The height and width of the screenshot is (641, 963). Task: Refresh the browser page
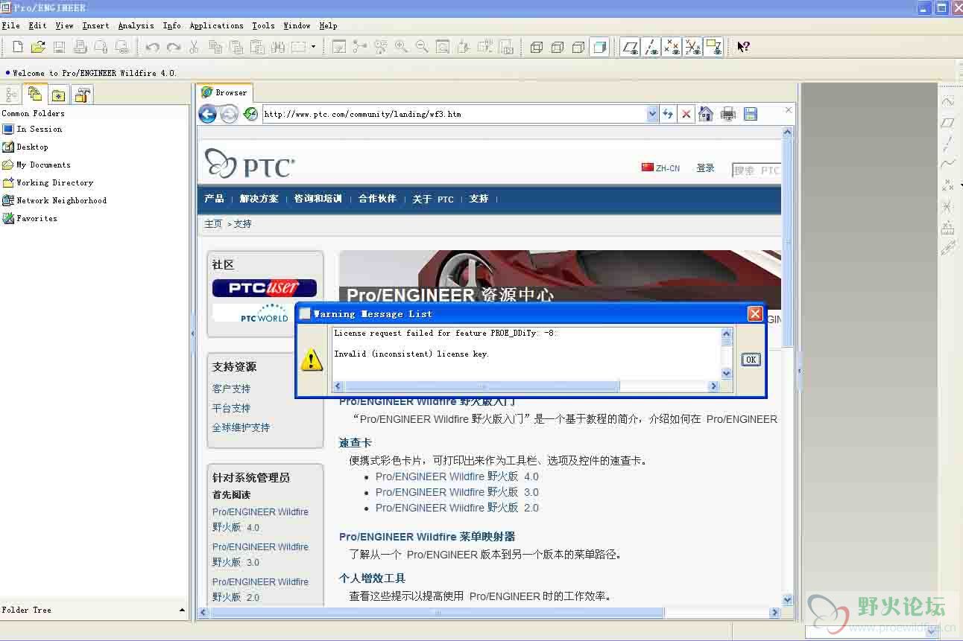(x=668, y=114)
